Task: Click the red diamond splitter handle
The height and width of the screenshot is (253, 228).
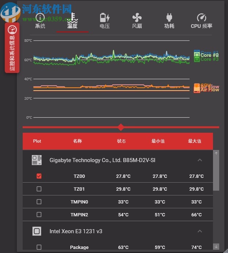Action: coord(121,127)
